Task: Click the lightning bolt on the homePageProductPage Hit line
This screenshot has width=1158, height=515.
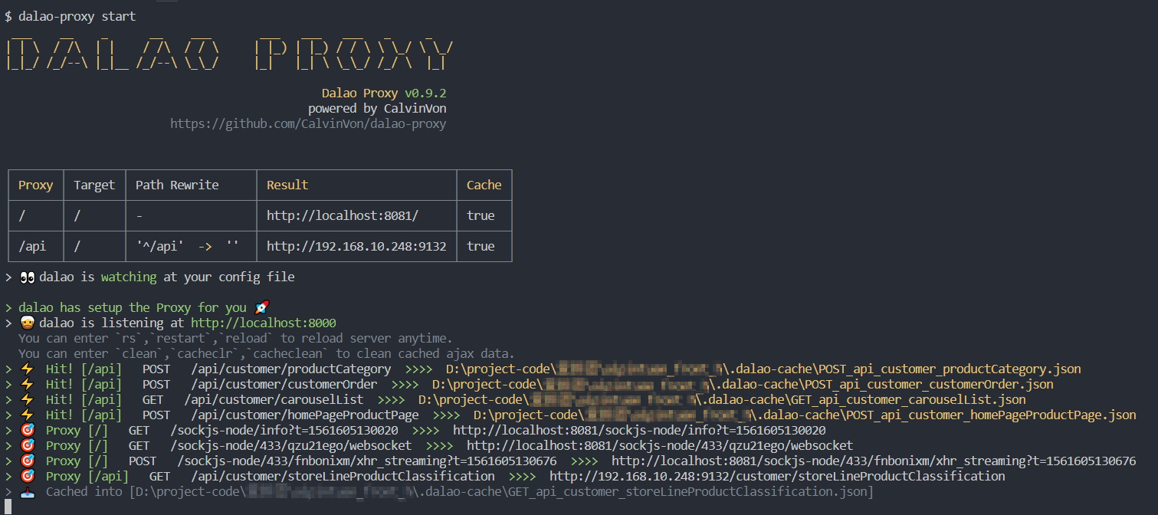Action: pos(26,415)
